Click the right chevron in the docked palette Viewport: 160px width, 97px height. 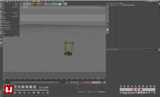pyautogui.click(x=107, y=26)
